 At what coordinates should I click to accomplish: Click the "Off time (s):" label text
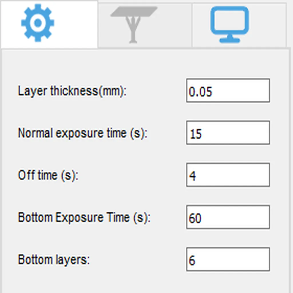(48, 175)
